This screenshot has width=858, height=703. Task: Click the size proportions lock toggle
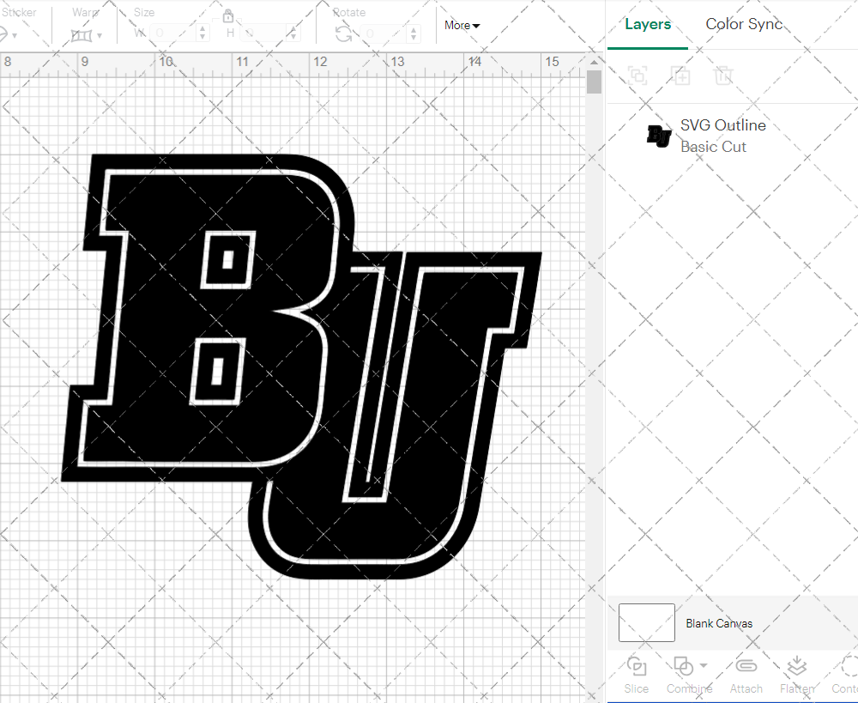pyautogui.click(x=228, y=16)
